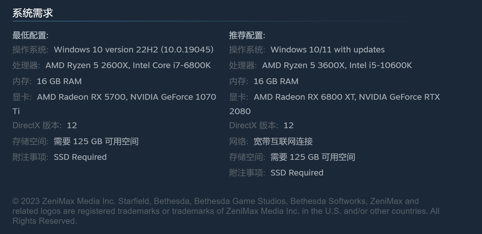Click the minimum DirectX 版本 12 line
482x234 pixels.
45,125
